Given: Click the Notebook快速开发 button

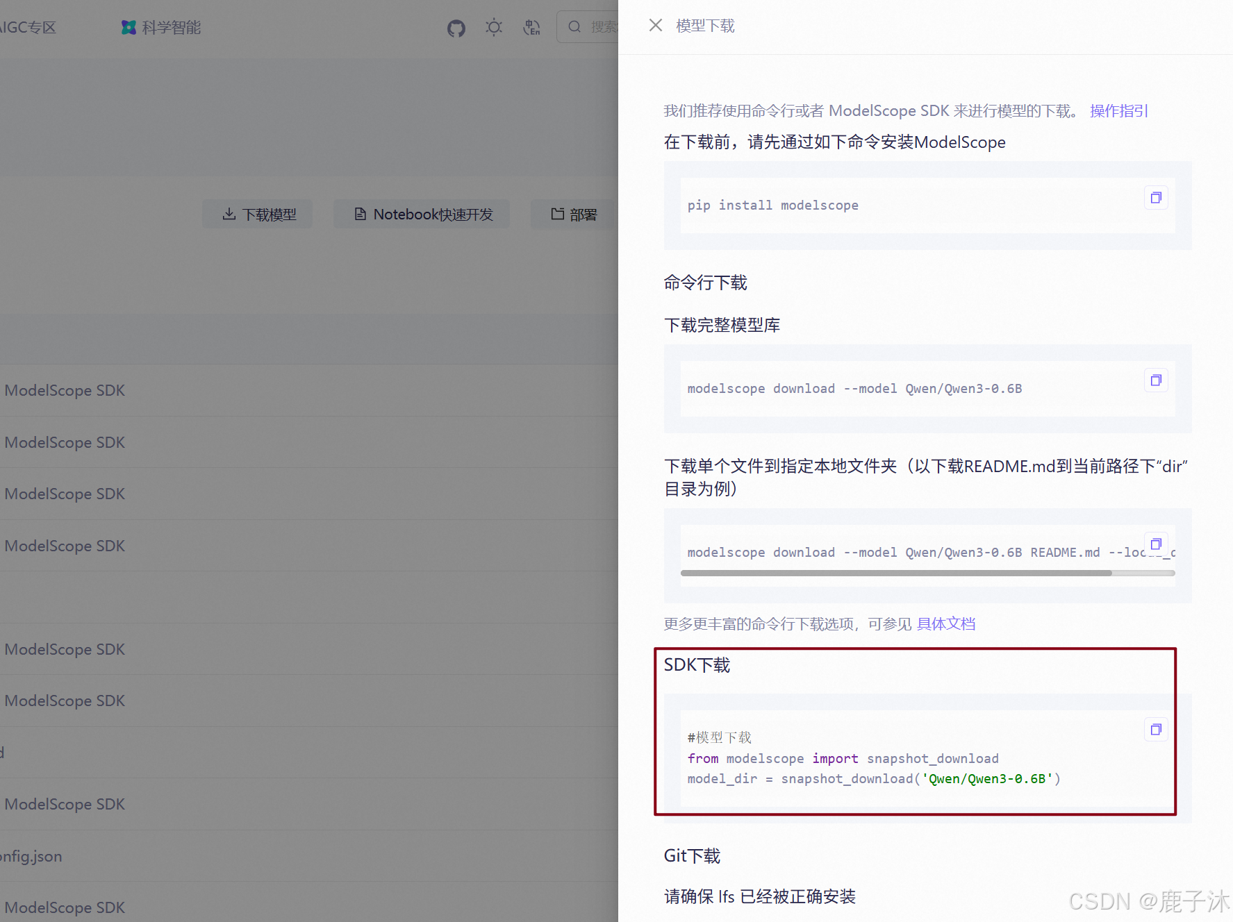Looking at the screenshot, I should (421, 214).
